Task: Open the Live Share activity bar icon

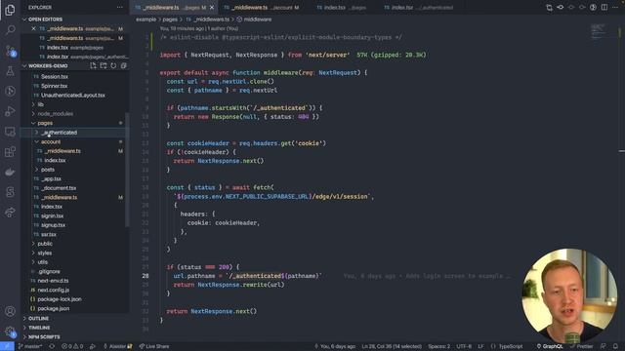Action: (10, 213)
